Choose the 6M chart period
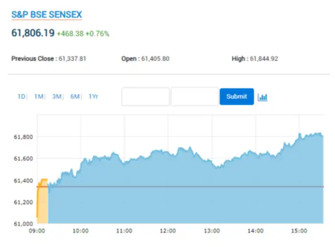Screen dimensions: 335x247 75,97
